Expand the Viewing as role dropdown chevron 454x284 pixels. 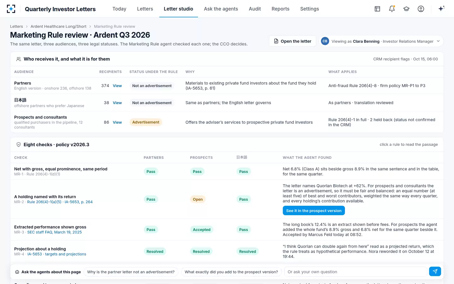pyautogui.click(x=438, y=41)
